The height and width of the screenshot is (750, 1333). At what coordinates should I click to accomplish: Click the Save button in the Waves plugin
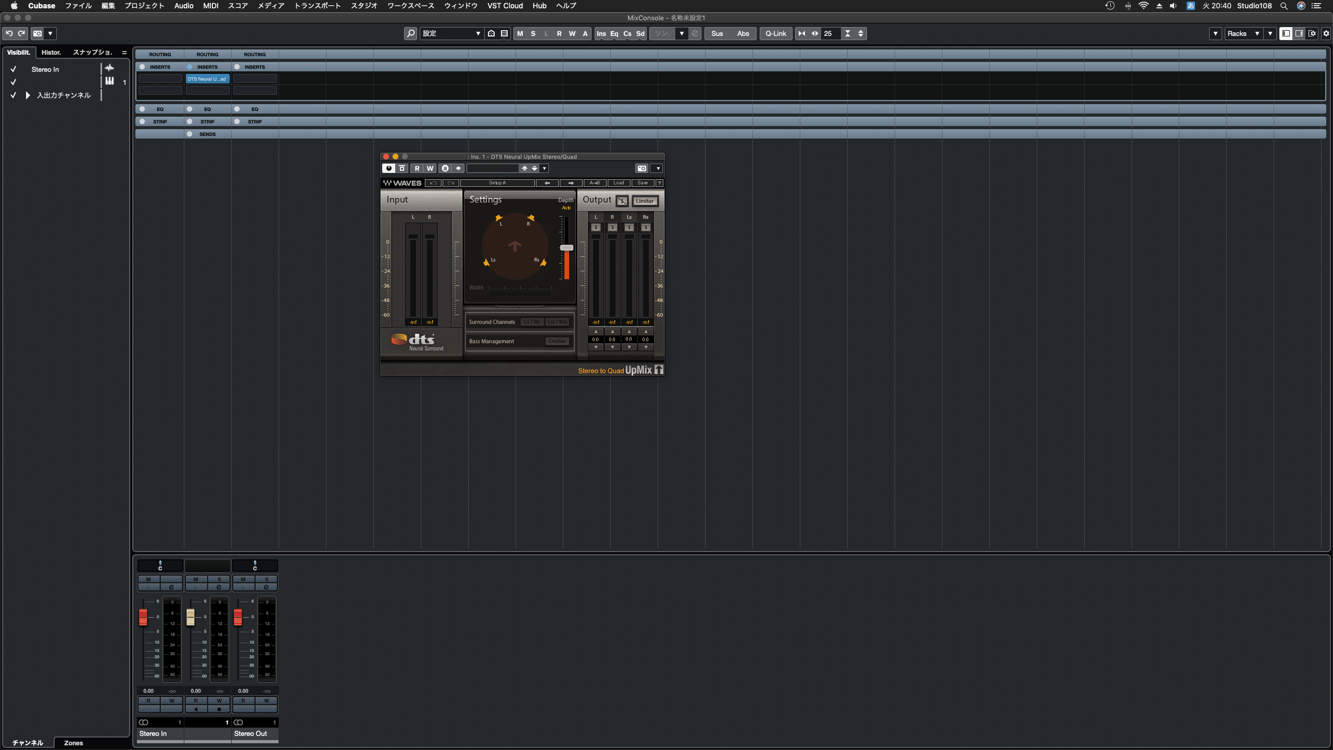(643, 183)
